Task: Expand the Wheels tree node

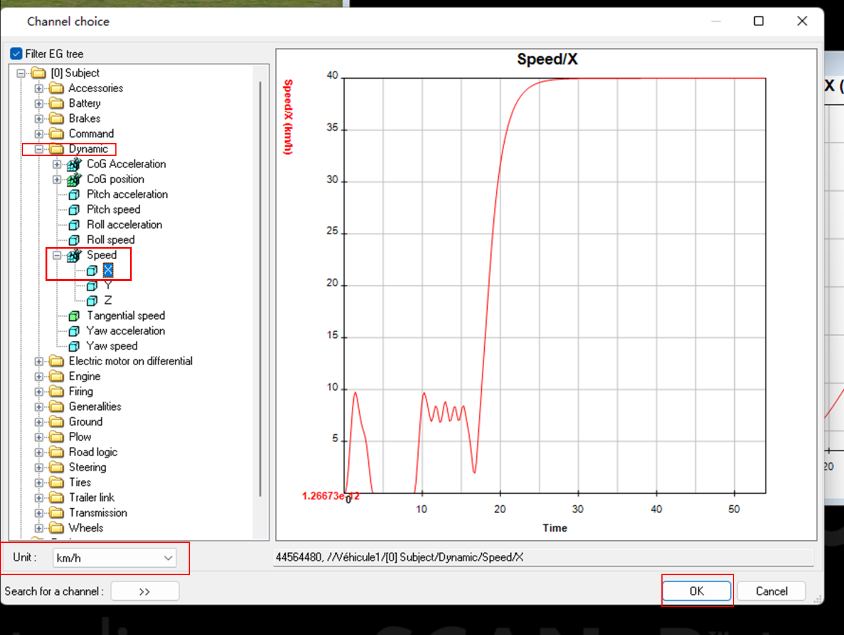Action: click(39, 528)
